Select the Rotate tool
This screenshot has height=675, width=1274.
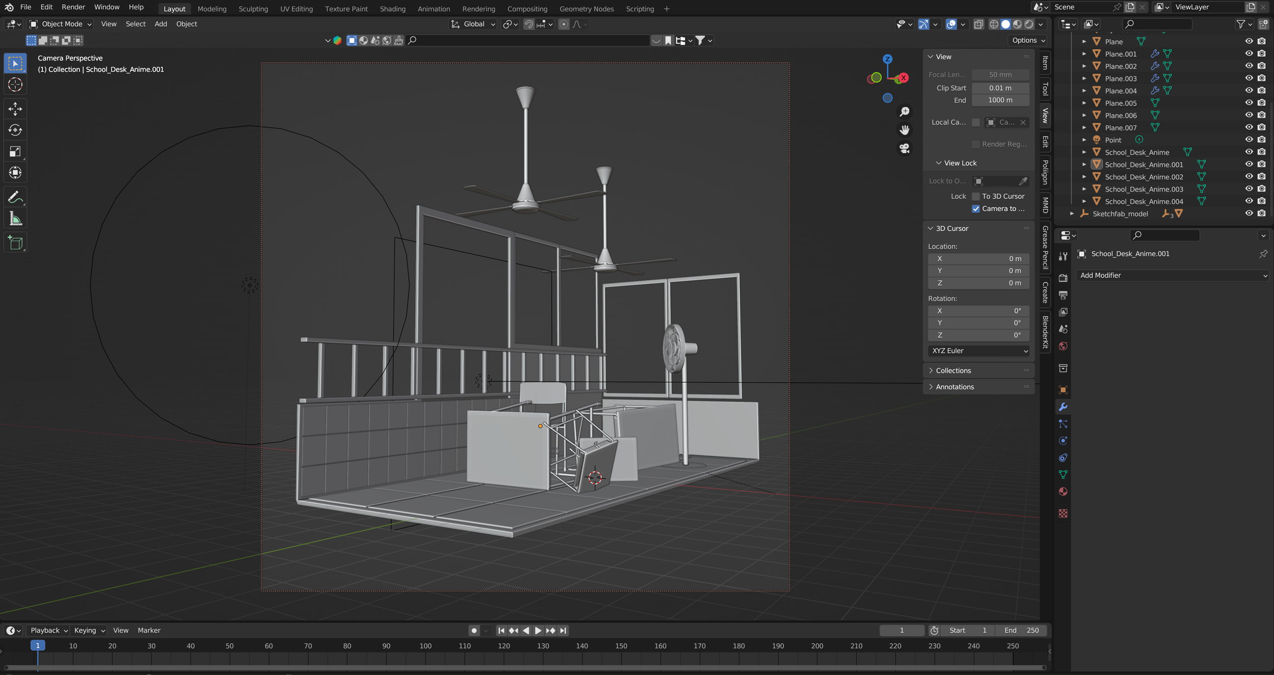pos(15,130)
